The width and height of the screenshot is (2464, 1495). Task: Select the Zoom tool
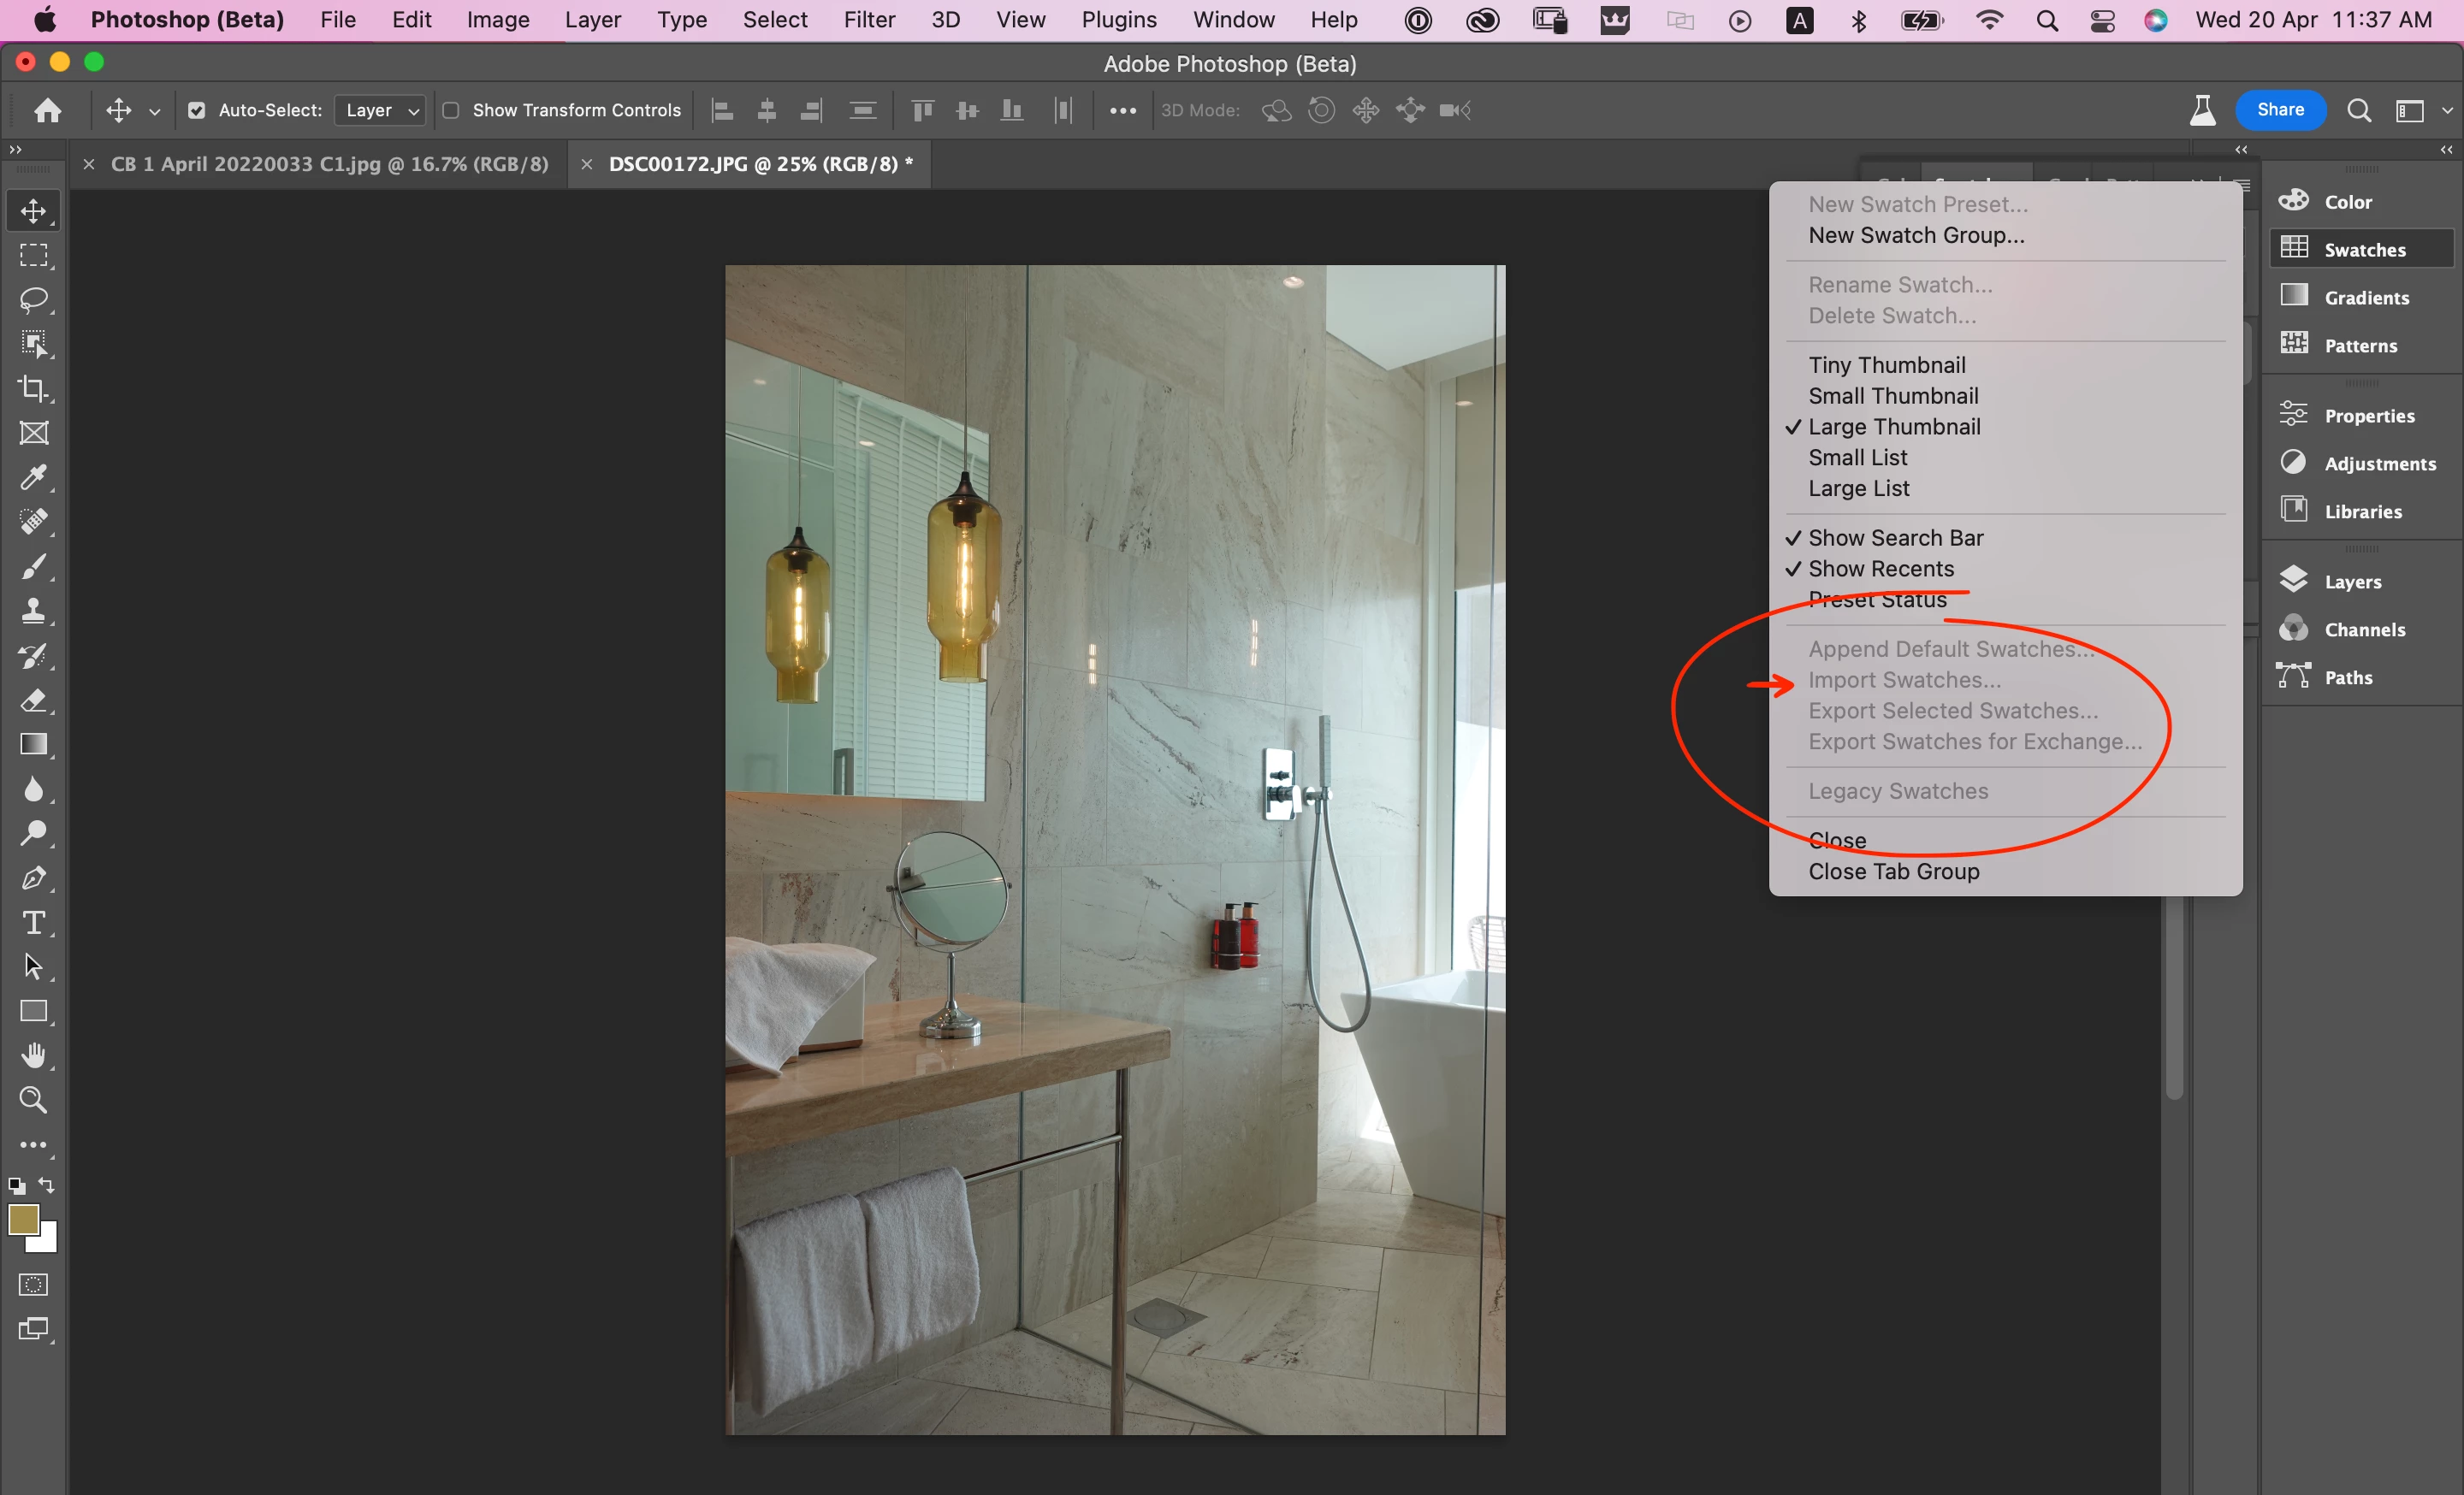(33, 1100)
